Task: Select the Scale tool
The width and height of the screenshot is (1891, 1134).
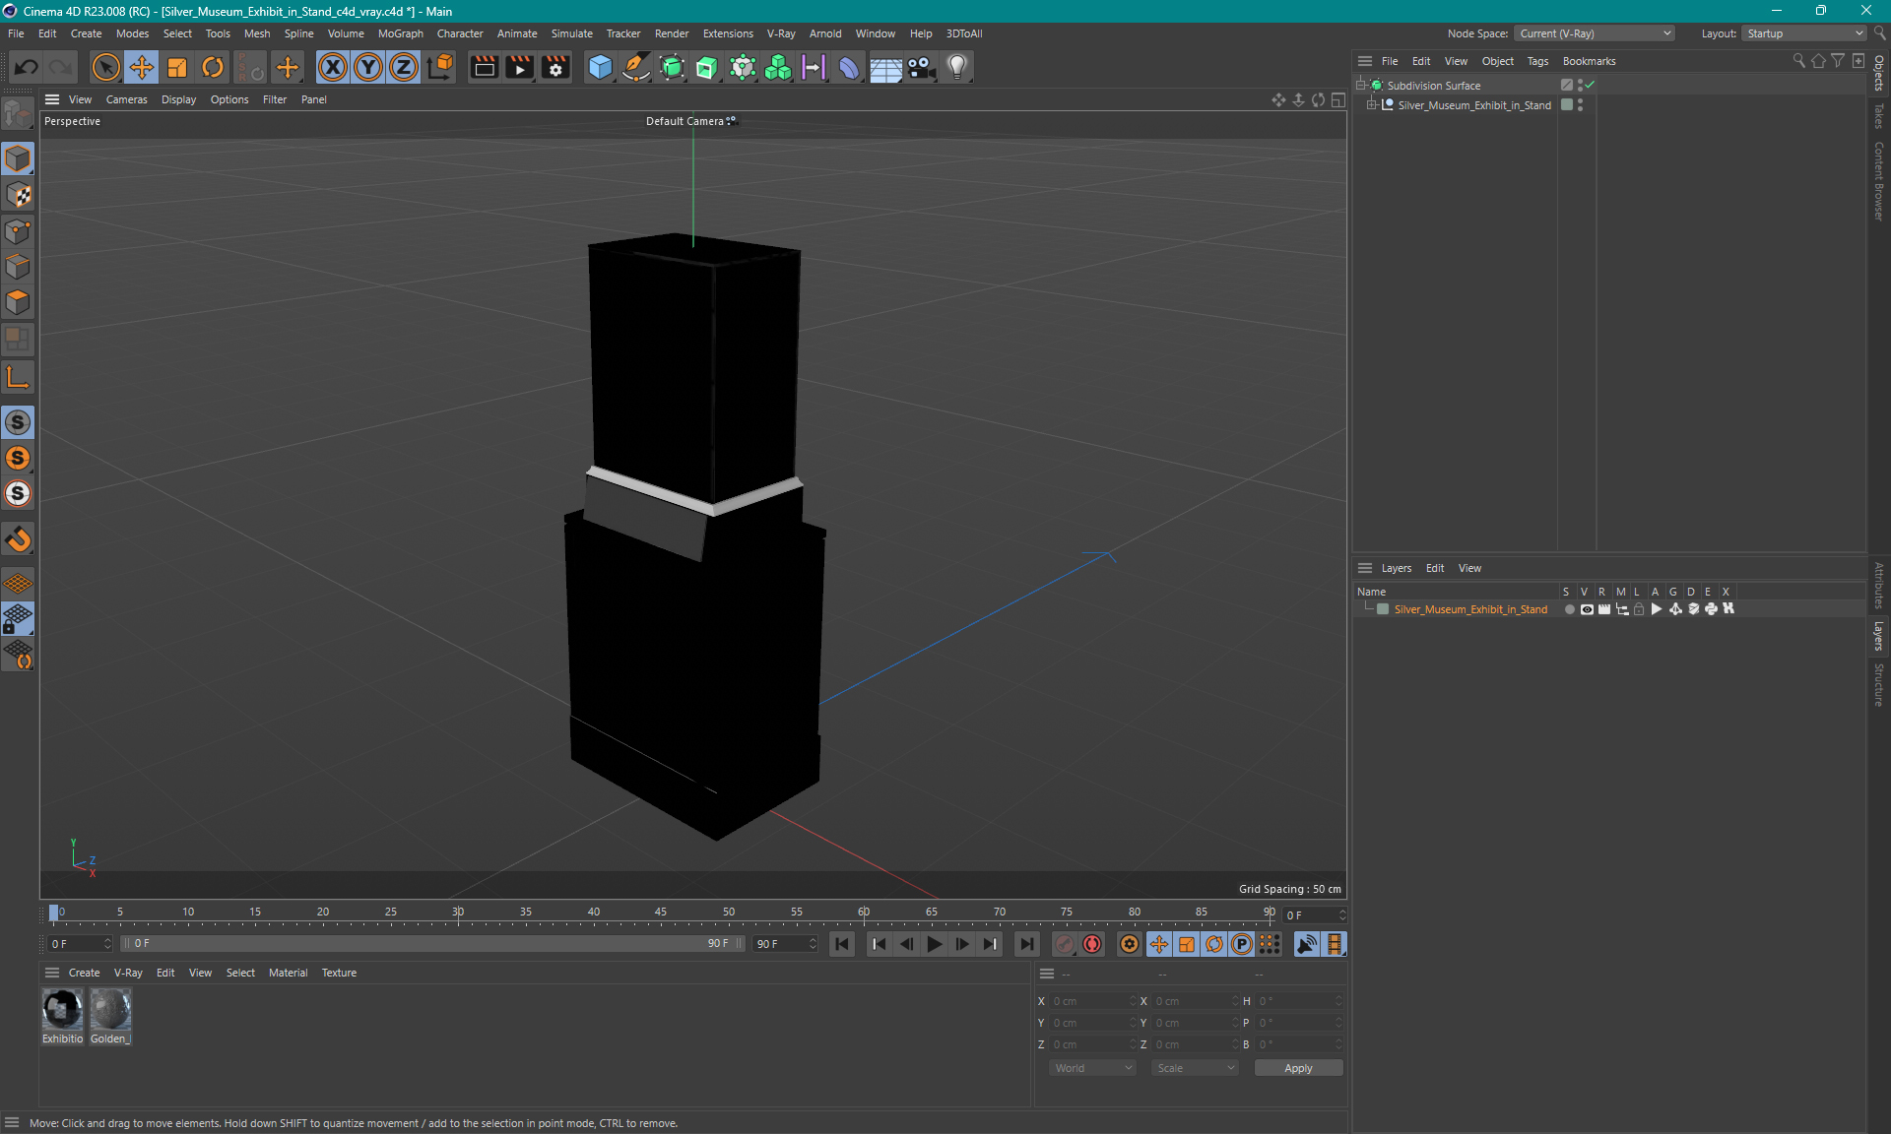Action: pyautogui.click(x=177, y=67)
